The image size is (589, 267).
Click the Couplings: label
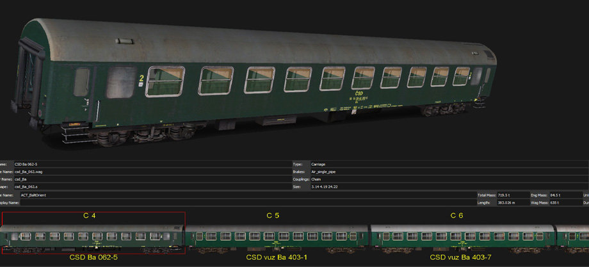(x=300, y=179)
